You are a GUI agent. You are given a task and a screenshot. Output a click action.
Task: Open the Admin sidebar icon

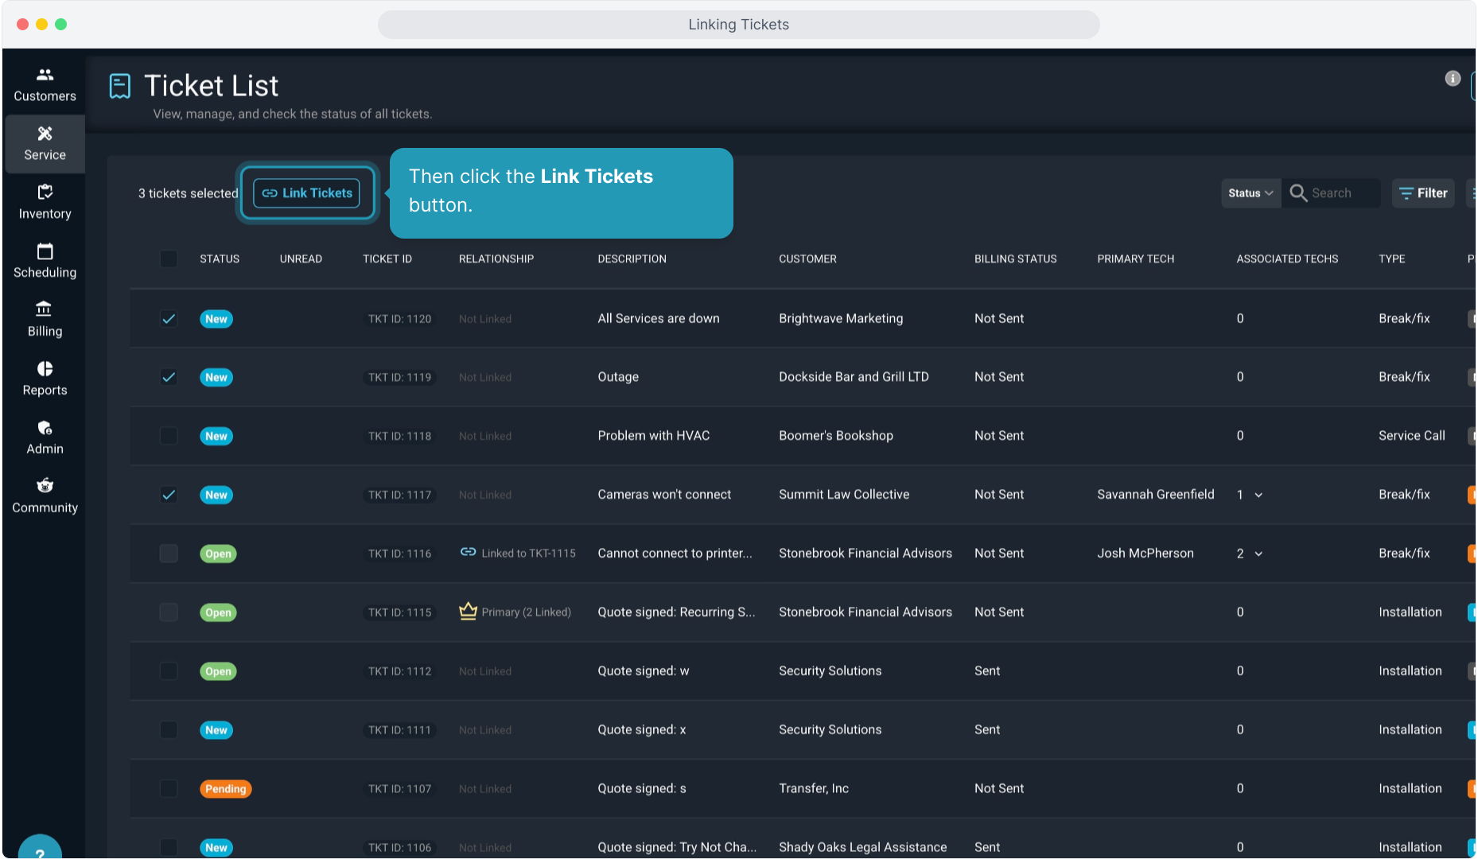coord(45,428)
